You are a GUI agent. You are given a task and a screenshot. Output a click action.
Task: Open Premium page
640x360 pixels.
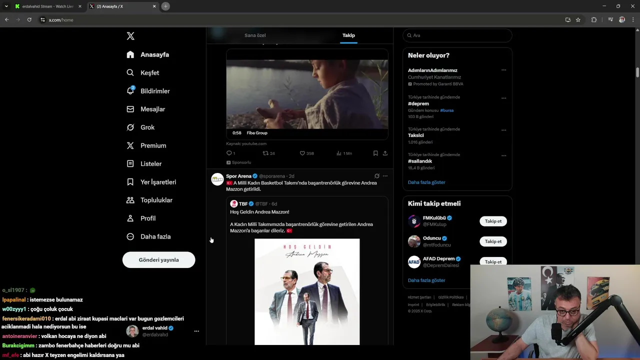(146, 145)
